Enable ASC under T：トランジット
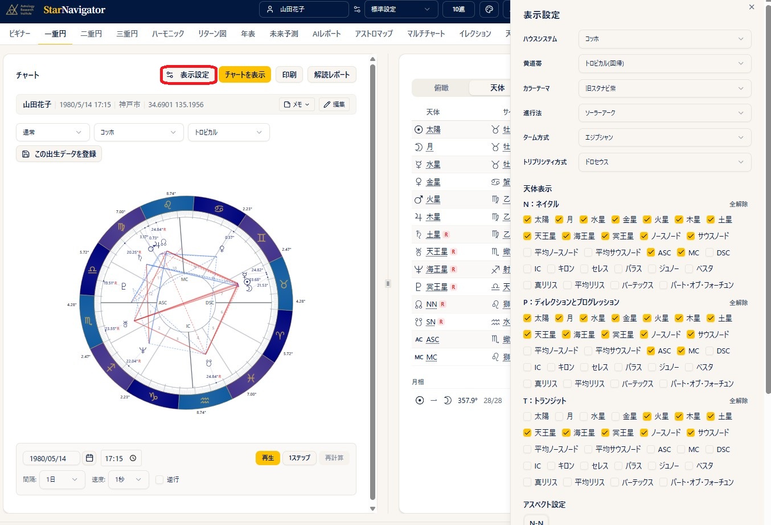This screenshot has height=525, width=771. [x=651, y=449]
